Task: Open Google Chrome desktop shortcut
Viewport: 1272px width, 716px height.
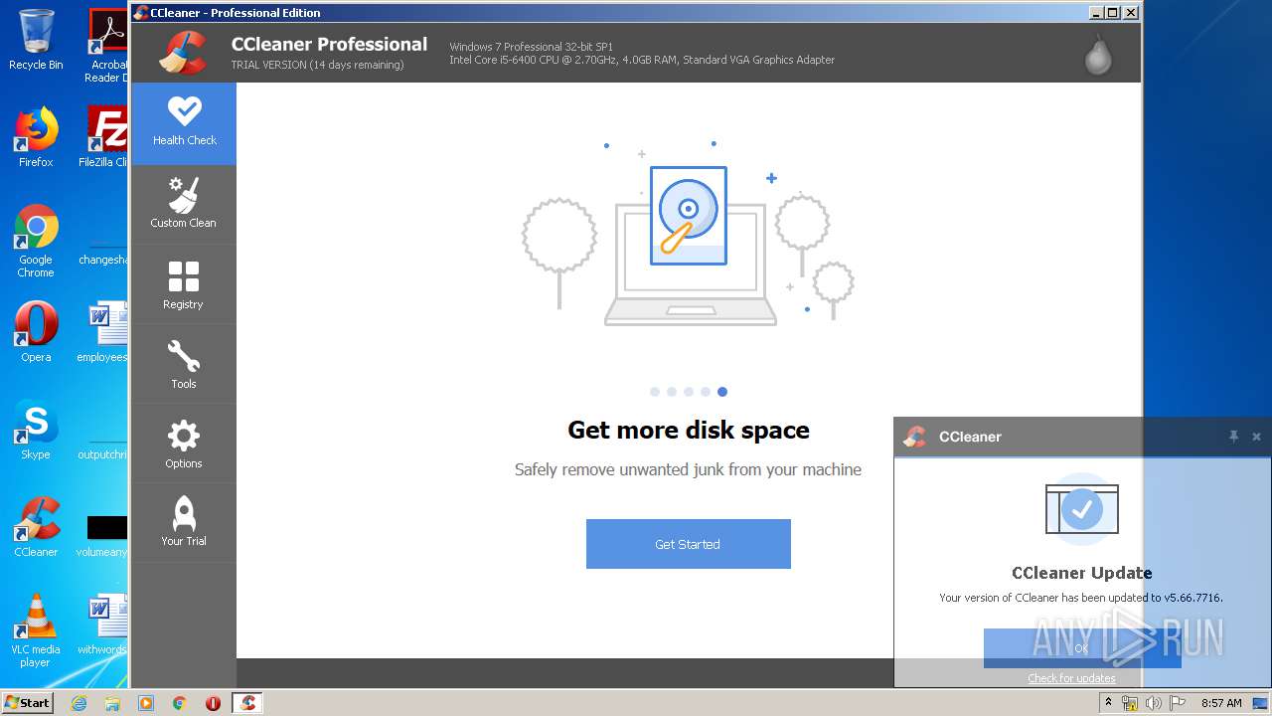Action: pyautogui.click(x=36, y=241)
